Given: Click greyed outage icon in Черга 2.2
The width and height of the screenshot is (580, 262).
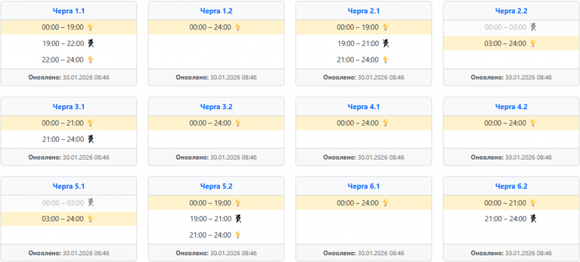Looking at the screenshot, I should [x=532, y=27].
